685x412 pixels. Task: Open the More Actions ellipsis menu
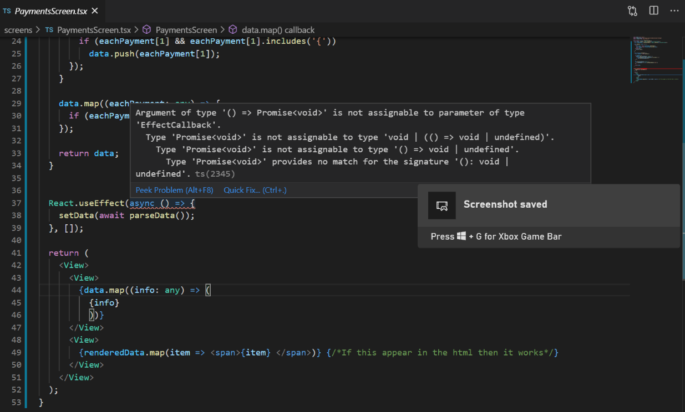tap(674, 11)
